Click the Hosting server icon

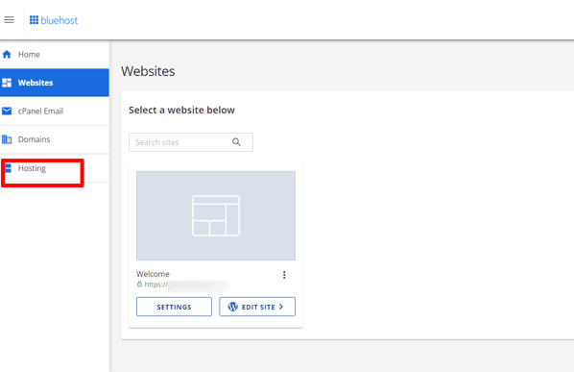pyautogui.click(x=8, y=168)
